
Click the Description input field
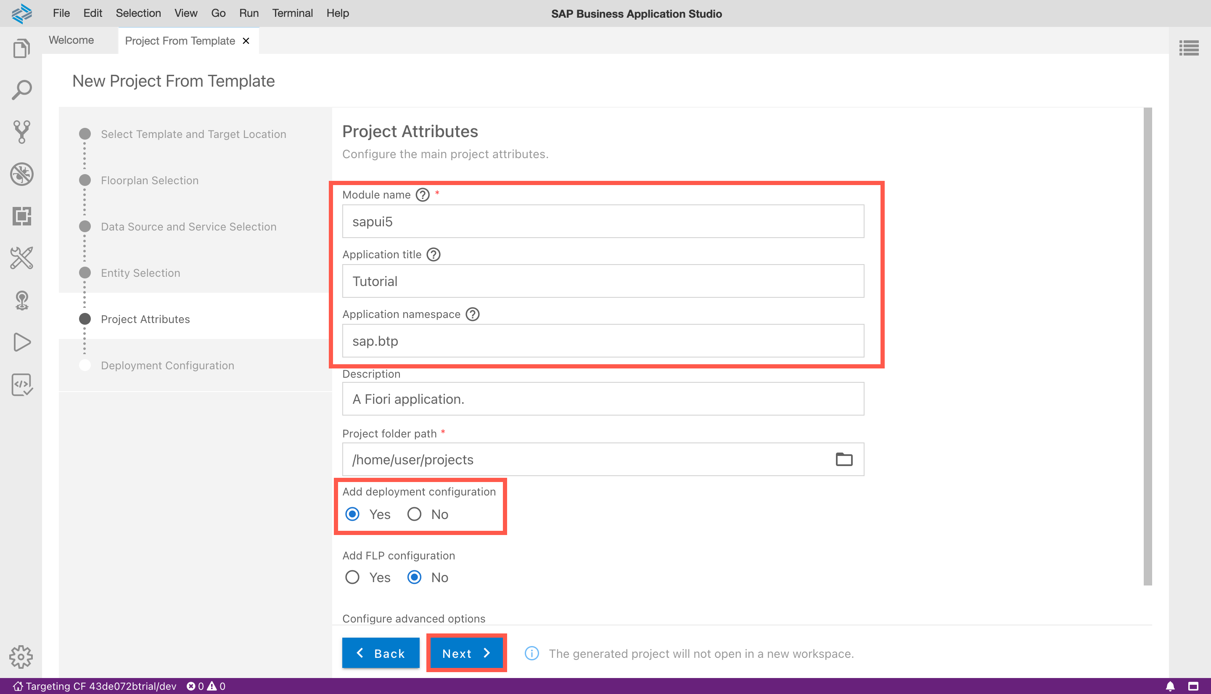[x=603, y=399]
